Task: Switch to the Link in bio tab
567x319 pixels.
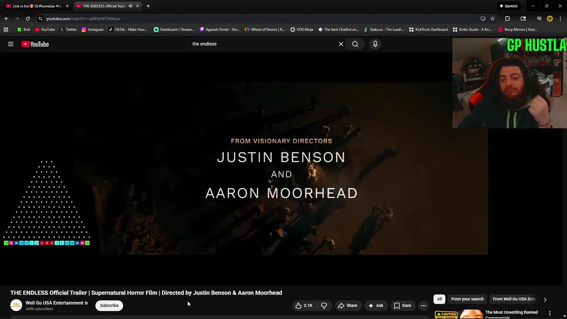Action: [x=36, y=6]
